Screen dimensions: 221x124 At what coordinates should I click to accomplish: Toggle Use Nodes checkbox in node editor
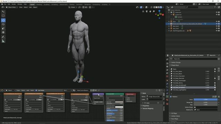(36, 90)
